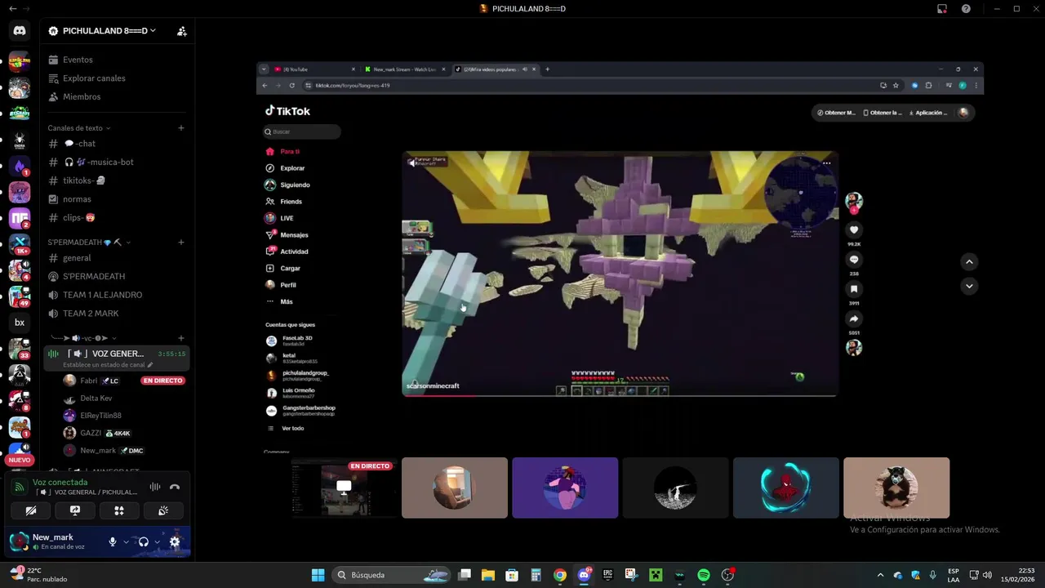This screenshot has width=1045, height=588.
Task: Toggle noise suppression waveform icon
Action: click(x=154, y=487)
